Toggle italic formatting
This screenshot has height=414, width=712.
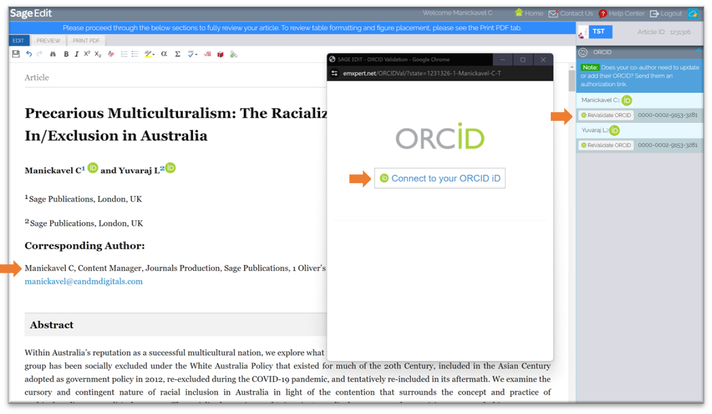click(76, 54)
